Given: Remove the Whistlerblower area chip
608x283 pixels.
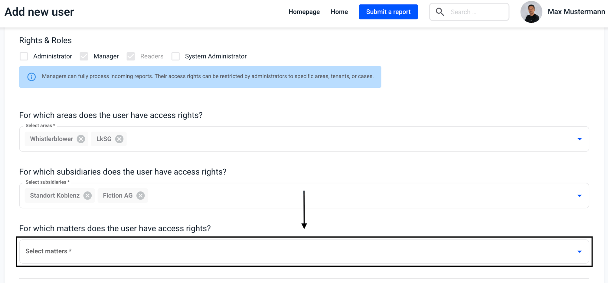Looking at the screenshot, I should (81, 139).
